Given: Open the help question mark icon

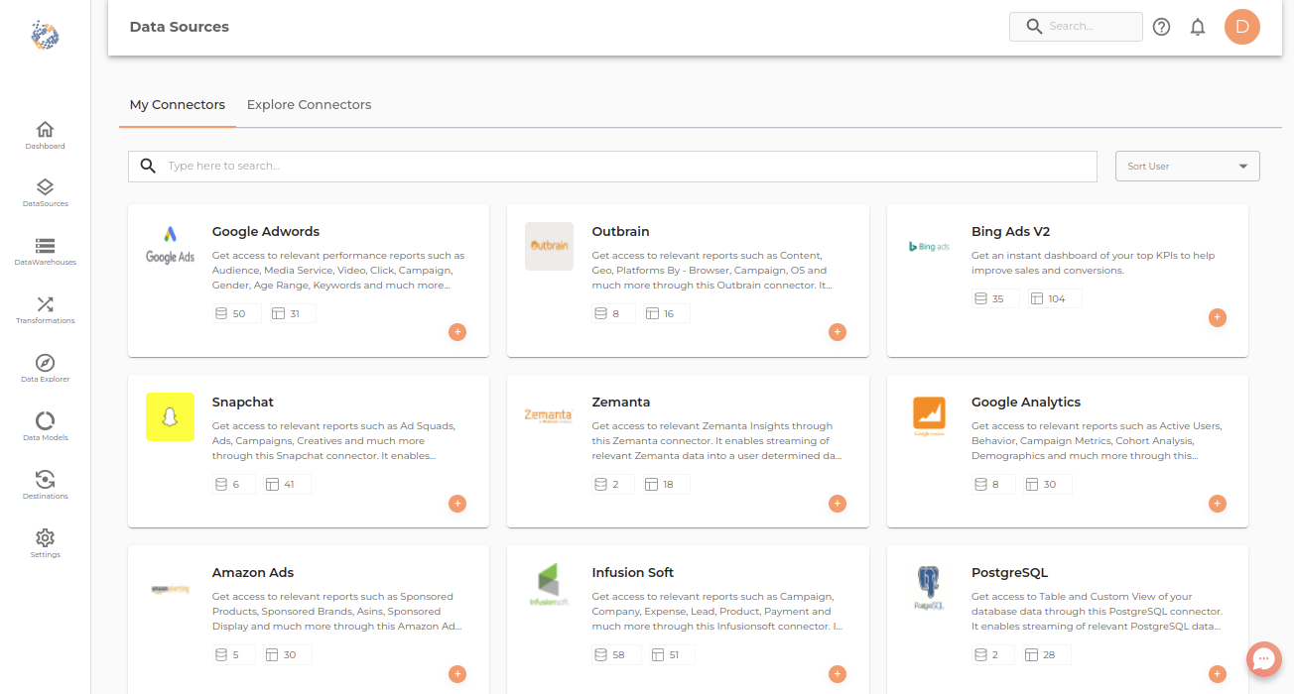Looking at the screenshot, I should click(1161, 27).
